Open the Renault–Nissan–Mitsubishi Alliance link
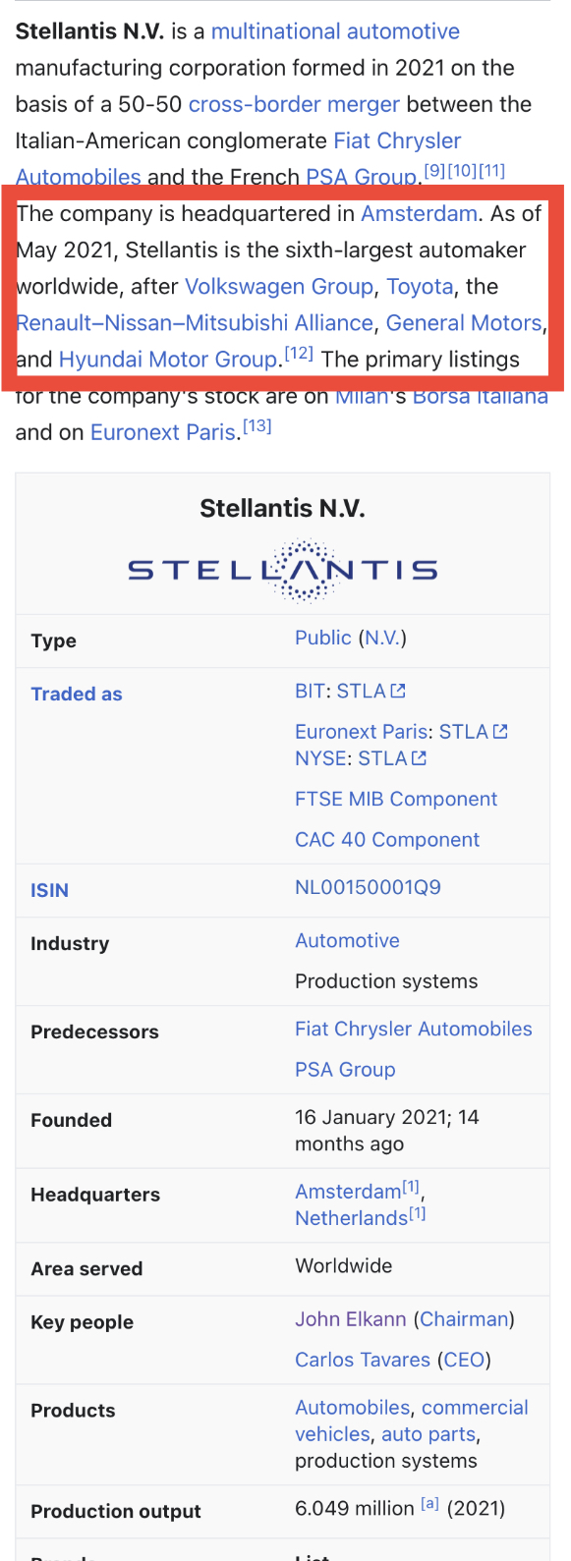This screenshot has height=1561, width=571. coord(195,323)
